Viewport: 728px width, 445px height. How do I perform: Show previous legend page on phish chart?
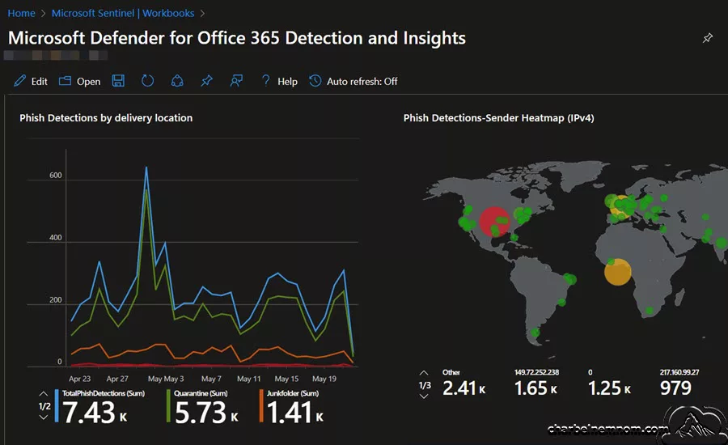coord(44,394)
